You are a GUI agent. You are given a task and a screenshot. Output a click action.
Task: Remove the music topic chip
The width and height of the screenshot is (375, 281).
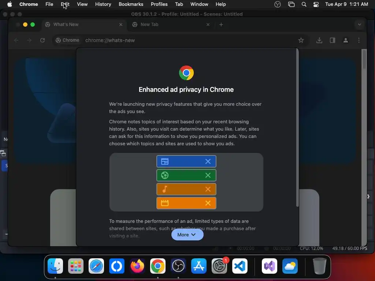click(208, 189)
